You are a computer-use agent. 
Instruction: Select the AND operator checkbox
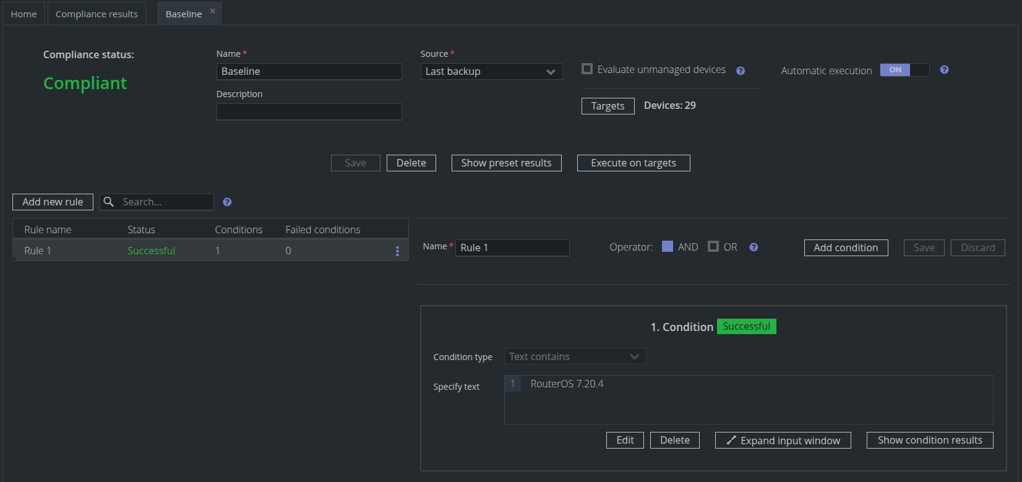(668, 247)
